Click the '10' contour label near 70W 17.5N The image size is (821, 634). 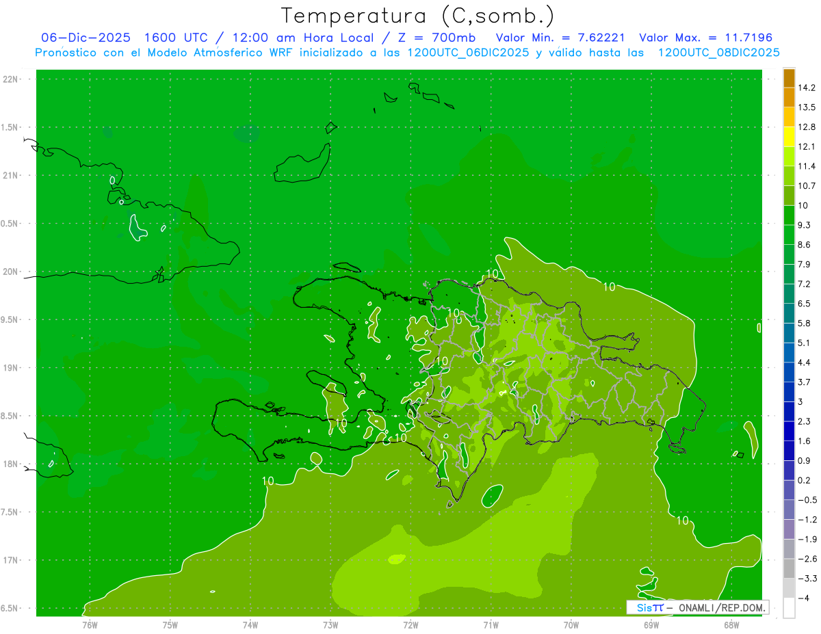[682, 520]
